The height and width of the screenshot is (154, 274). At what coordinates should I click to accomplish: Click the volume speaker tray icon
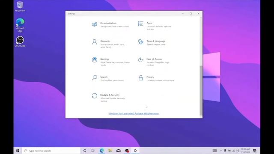pyautogui.click(x=237, y=151)
